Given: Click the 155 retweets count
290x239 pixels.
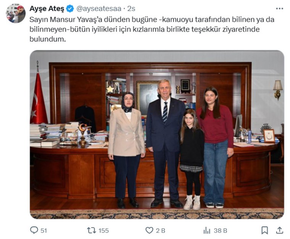Looking at the screenshot, I should (103, 231).
